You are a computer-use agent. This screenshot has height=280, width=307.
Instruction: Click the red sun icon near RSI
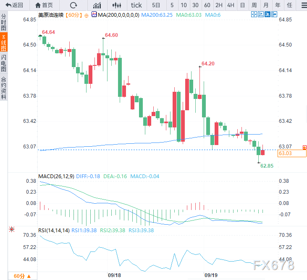pos(11,229)
